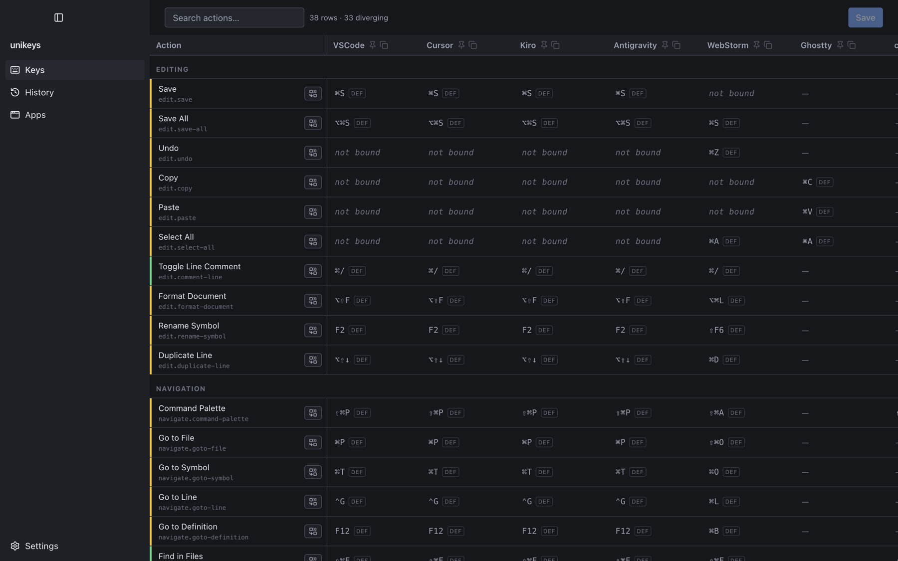Copy the Kiro column bindings
This screenshot has width=898, height=561.
(555, 45)
